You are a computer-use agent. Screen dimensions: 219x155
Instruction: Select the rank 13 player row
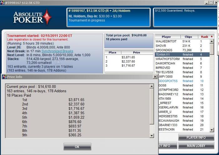[184, 94]
